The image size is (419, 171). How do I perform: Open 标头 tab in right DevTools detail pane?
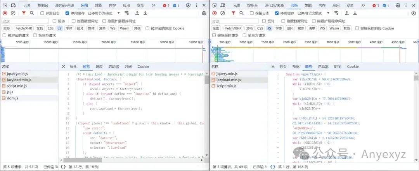[x=283, y=66]
